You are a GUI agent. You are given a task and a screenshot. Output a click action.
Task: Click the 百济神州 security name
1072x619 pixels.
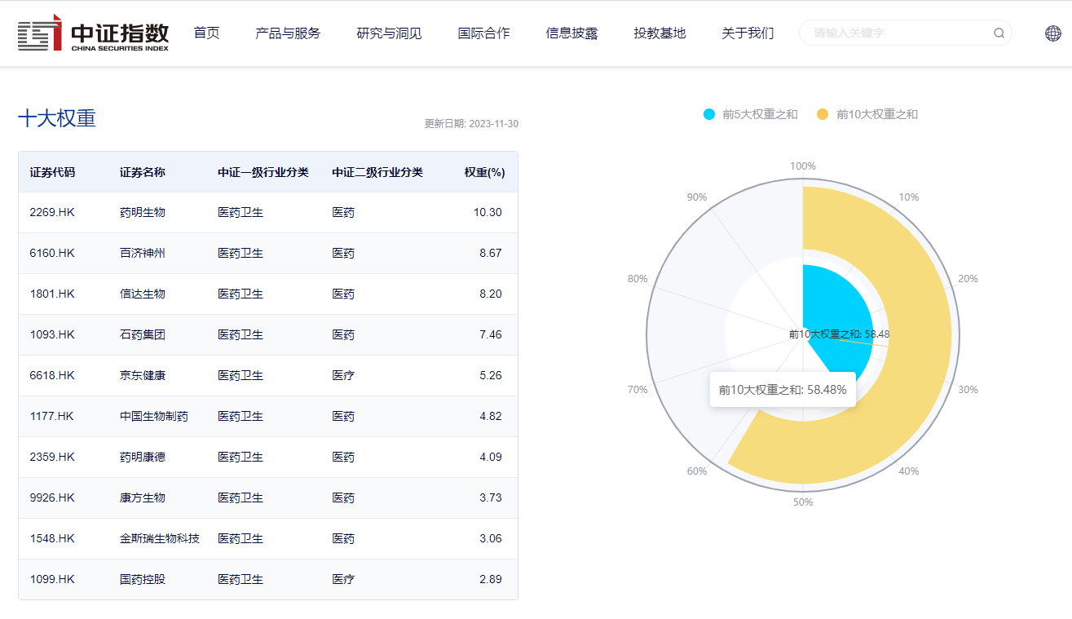[143, 253]
